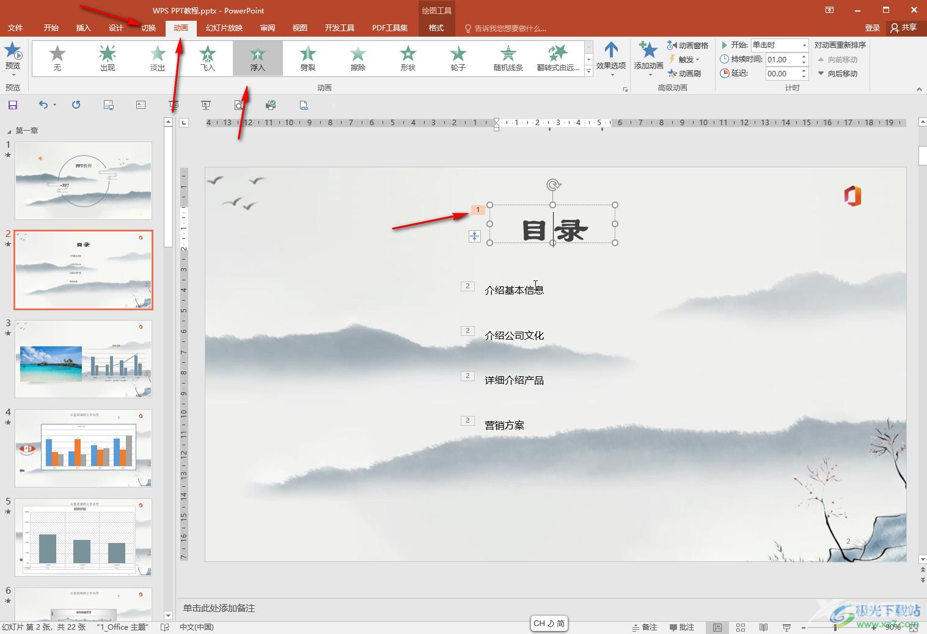
Task: Apply the 随机线条 (Random Bars) animation
Action: pyautogui.click(x=508, y=59)
